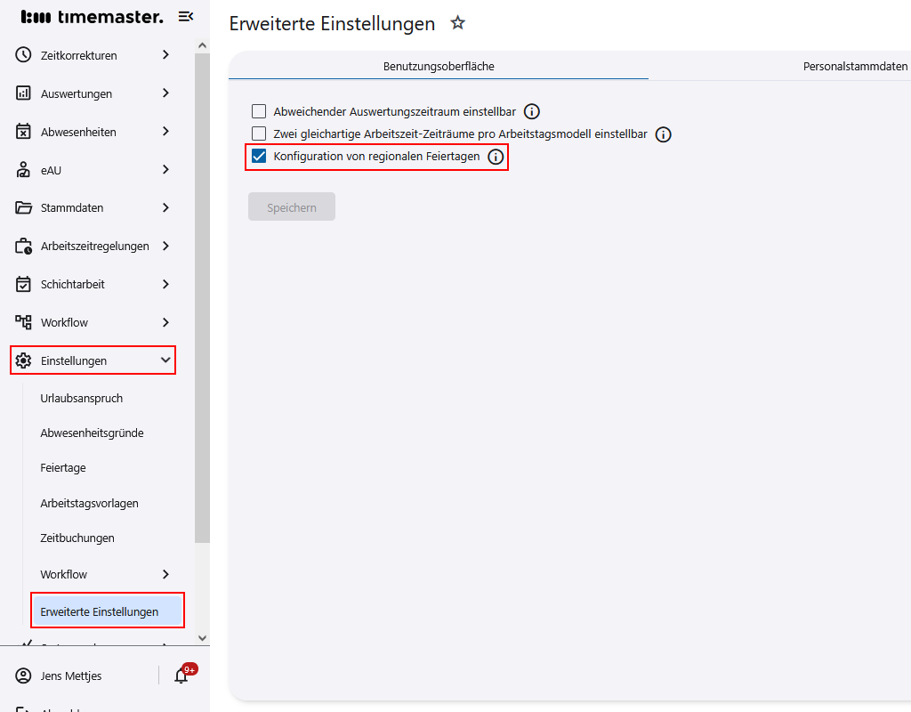The width and height of the screenshot is (911, 712).
Task: Collapse the sidebar using the menu icon
Action: point(186,16)
